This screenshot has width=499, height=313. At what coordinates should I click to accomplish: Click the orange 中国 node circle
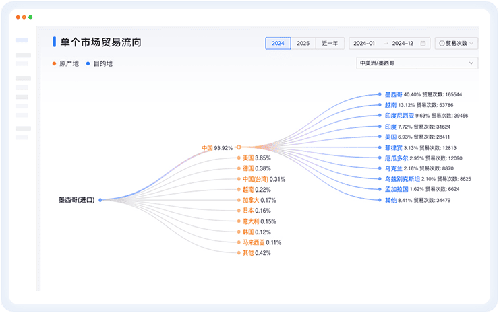pyautogui.click(x=239, y=147)
